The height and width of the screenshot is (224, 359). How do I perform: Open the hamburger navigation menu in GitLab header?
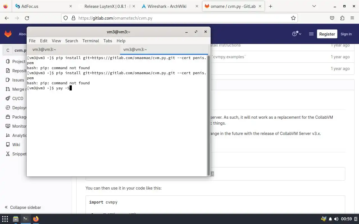point(311,34)
